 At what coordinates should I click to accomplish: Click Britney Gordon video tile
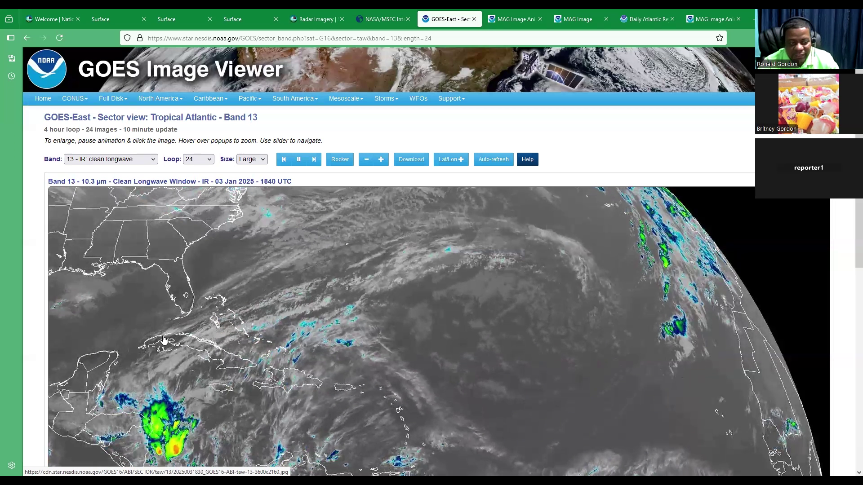(x=808, y=104)
